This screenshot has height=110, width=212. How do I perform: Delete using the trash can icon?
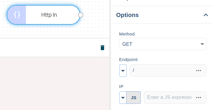click(x=103, y=48)
